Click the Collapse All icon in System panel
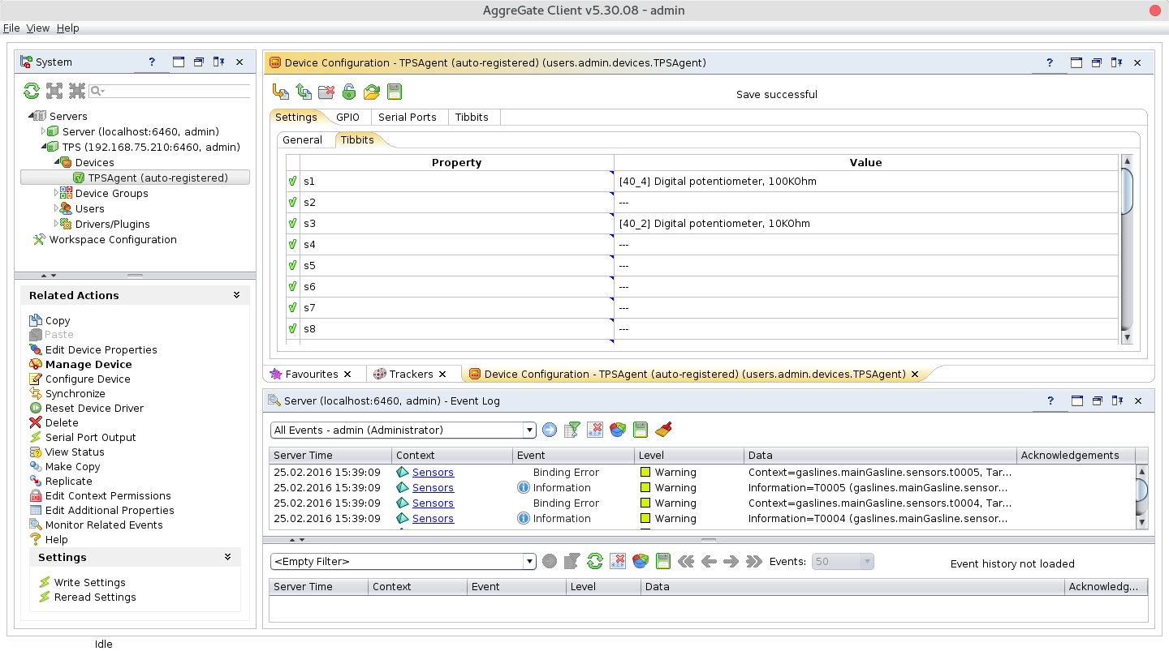The width and height of the screenshot is (1169, 651). tap(76, 91)
